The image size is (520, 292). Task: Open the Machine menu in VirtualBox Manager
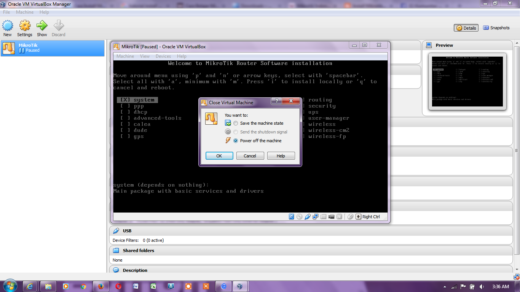[x=25, y=12]
